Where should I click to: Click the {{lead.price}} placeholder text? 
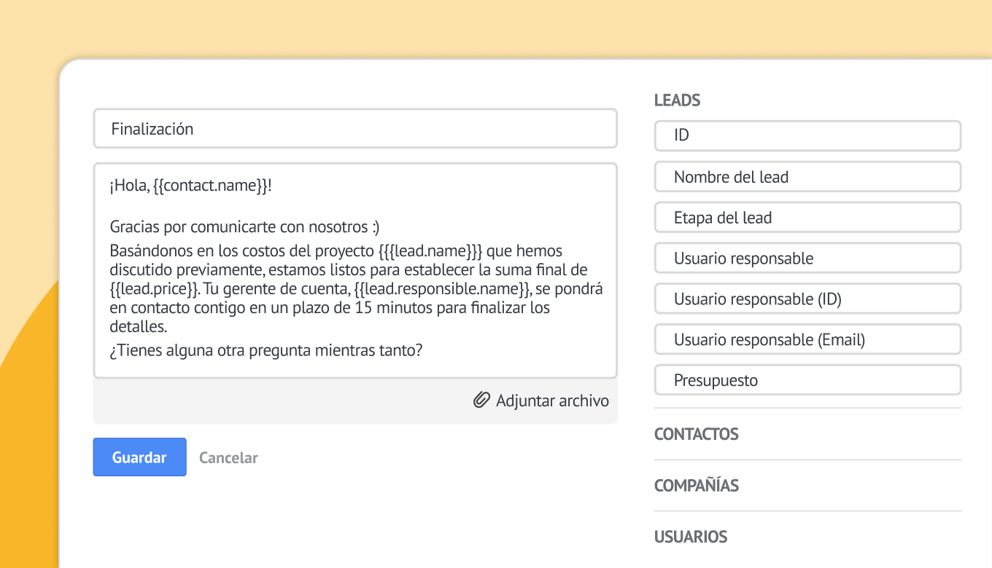pos(154,289)
